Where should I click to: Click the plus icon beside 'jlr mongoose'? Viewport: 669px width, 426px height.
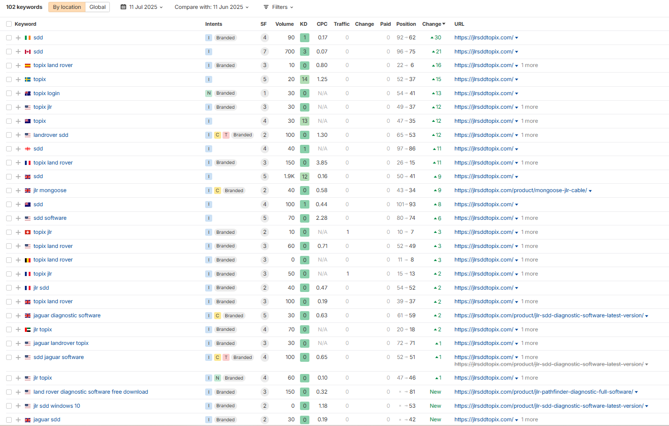coord(18,191)
